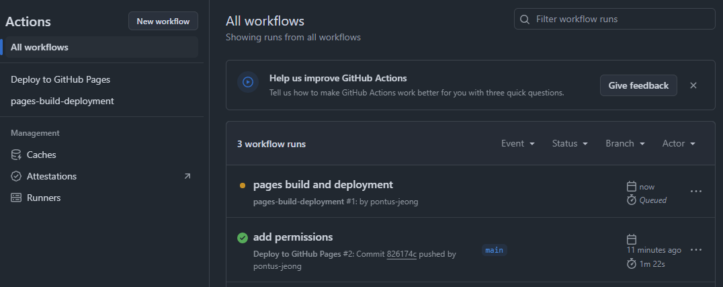Select pages-build-deployment workflow in sidebar
Viewport: 723px width, 287px height.
62,101
